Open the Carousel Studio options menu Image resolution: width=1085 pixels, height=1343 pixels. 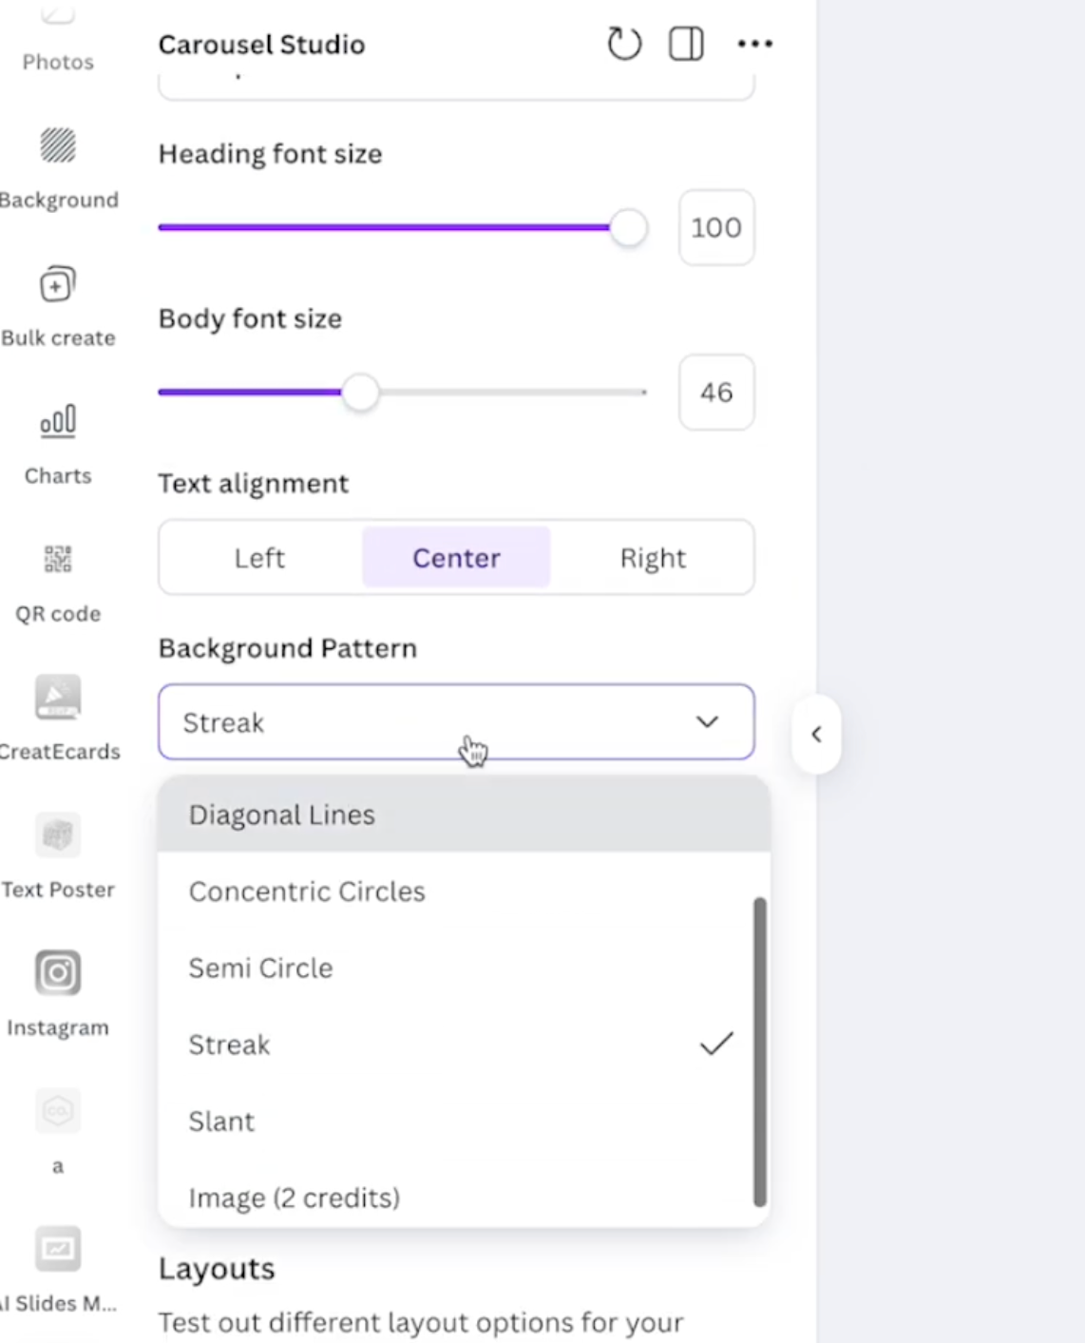coord(754,43)
